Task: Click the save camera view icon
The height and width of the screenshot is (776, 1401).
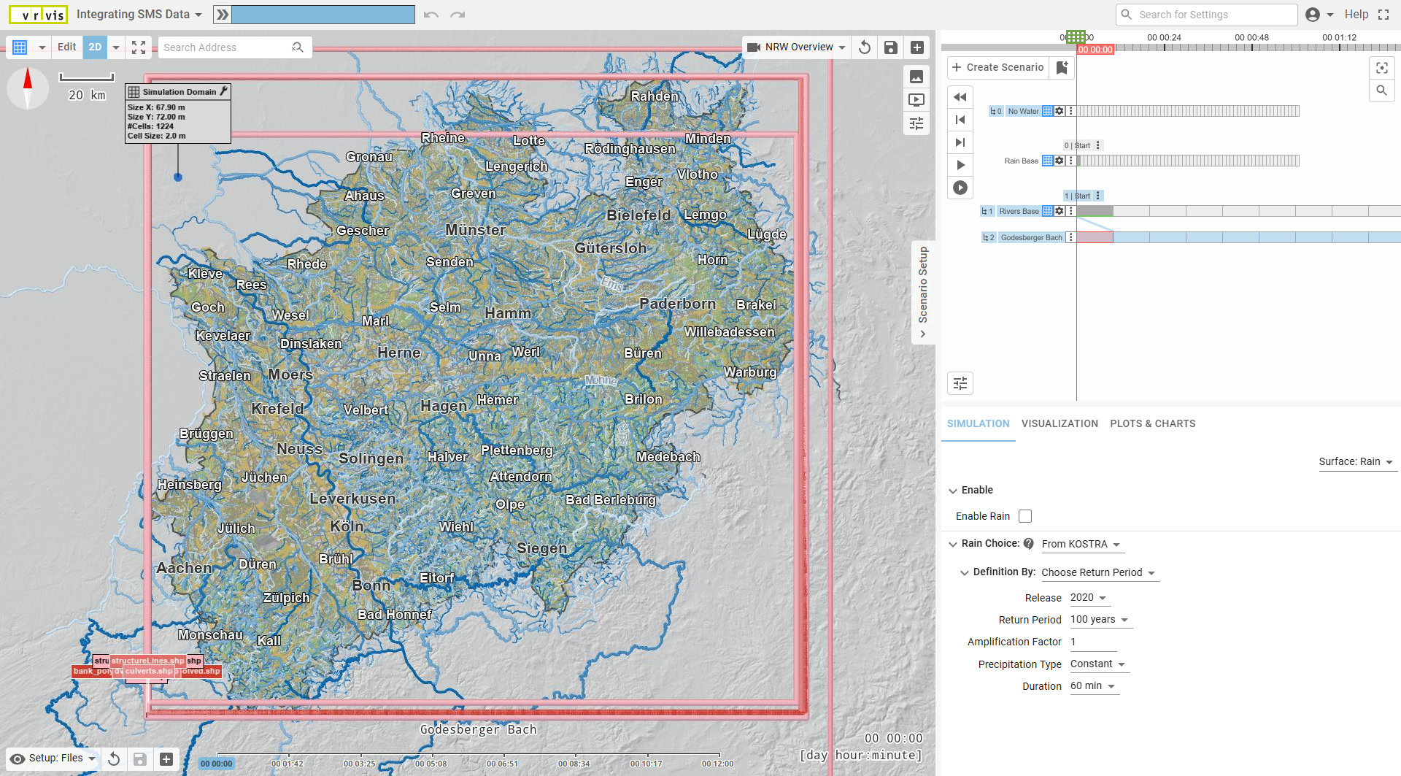Action: (x=890, y=47)
